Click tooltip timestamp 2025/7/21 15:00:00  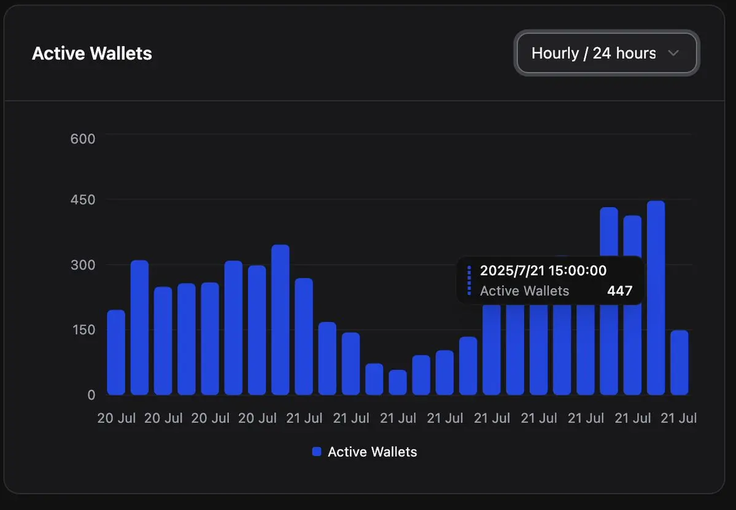pos(543,270)
